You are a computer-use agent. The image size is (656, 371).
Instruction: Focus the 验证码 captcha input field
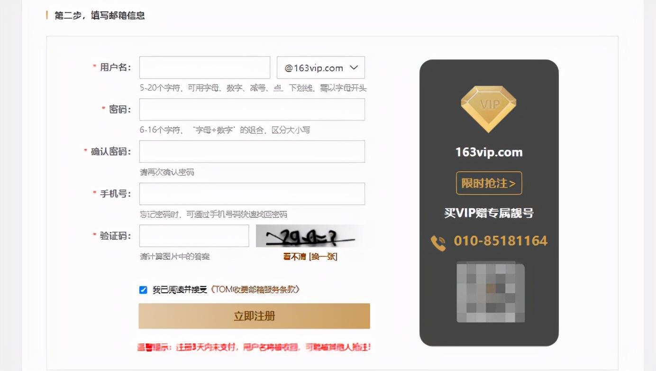click(194, 236)
